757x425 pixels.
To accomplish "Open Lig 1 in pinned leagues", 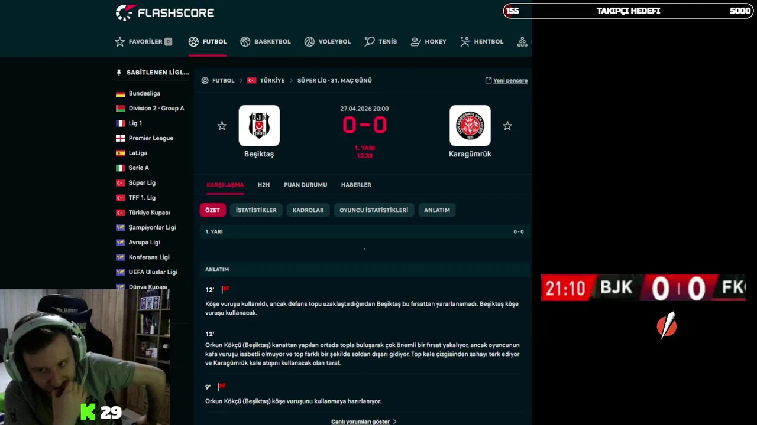I will (135, 123).
